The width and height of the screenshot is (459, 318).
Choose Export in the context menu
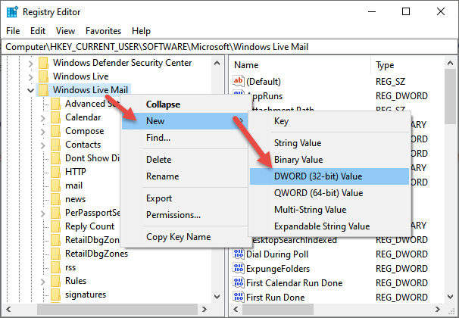point(186,198)
